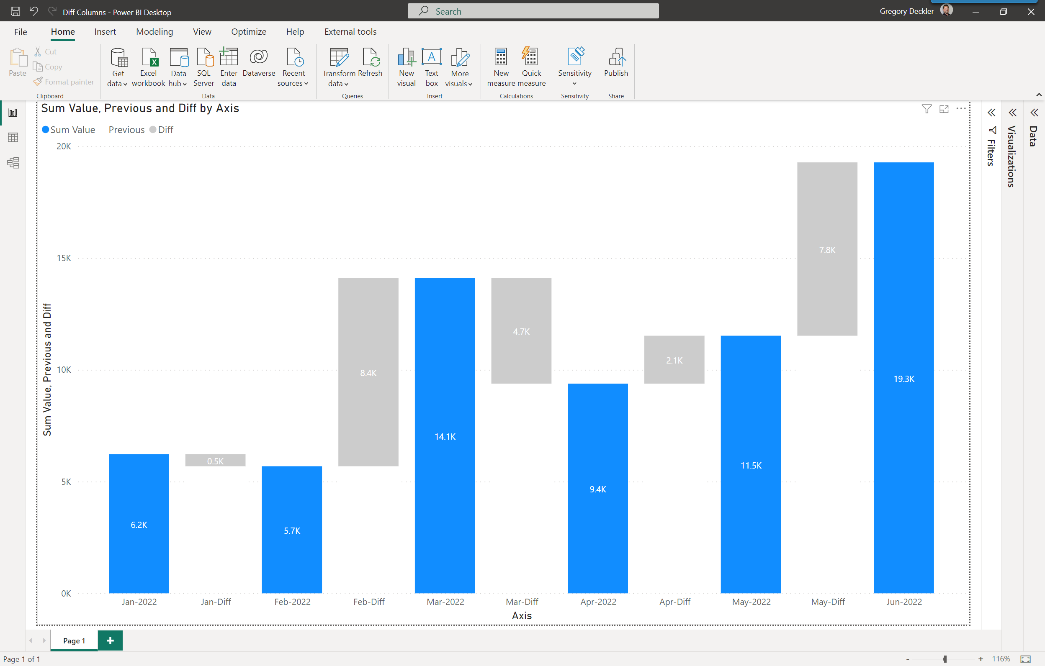Click the zoom in plus button

(x=981, y=658)
